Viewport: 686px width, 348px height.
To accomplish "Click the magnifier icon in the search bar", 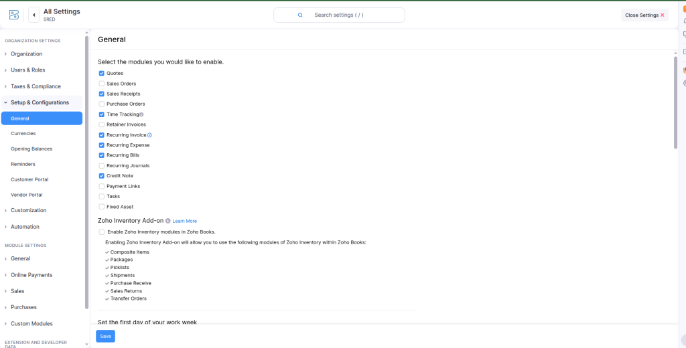I will 300,15.
